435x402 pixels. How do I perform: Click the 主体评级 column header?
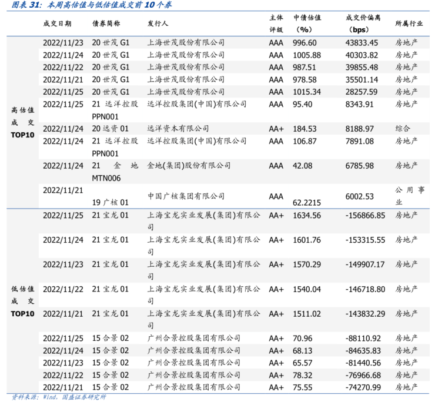276,24
